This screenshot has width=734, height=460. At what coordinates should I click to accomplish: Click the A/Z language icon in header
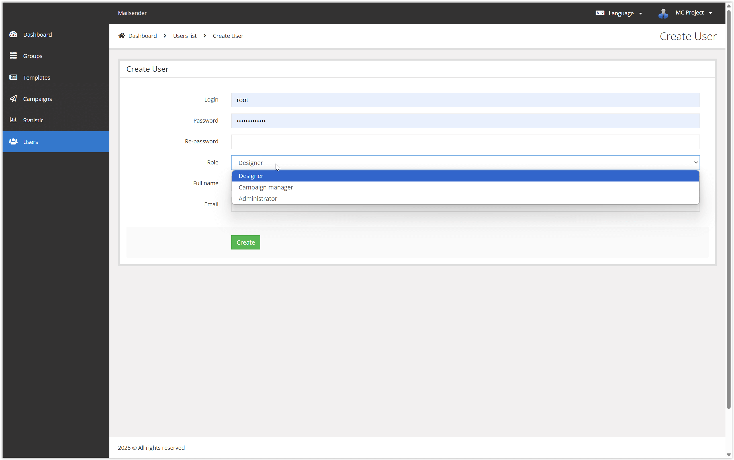600,13
